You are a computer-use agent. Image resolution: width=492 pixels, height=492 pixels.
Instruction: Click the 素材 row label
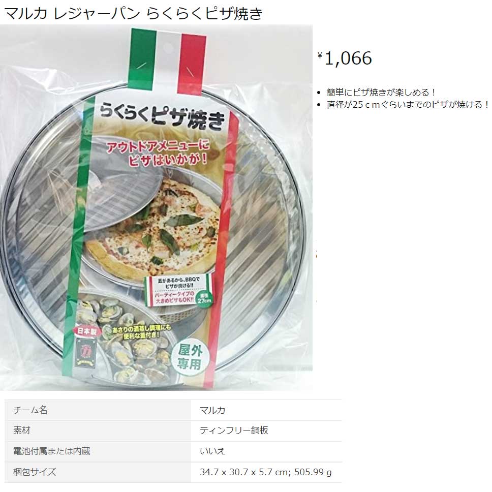pyautogui.click(x=22, y=430)
